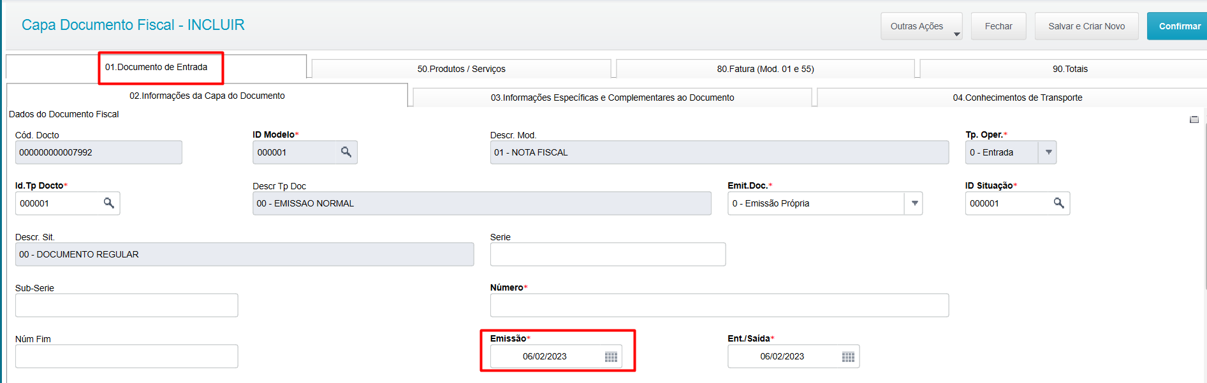Viewport: 1207px width, 383px height.
Task: Expand the Emit.Doc. dropdown arrow
Action: [x=914, y=203]
